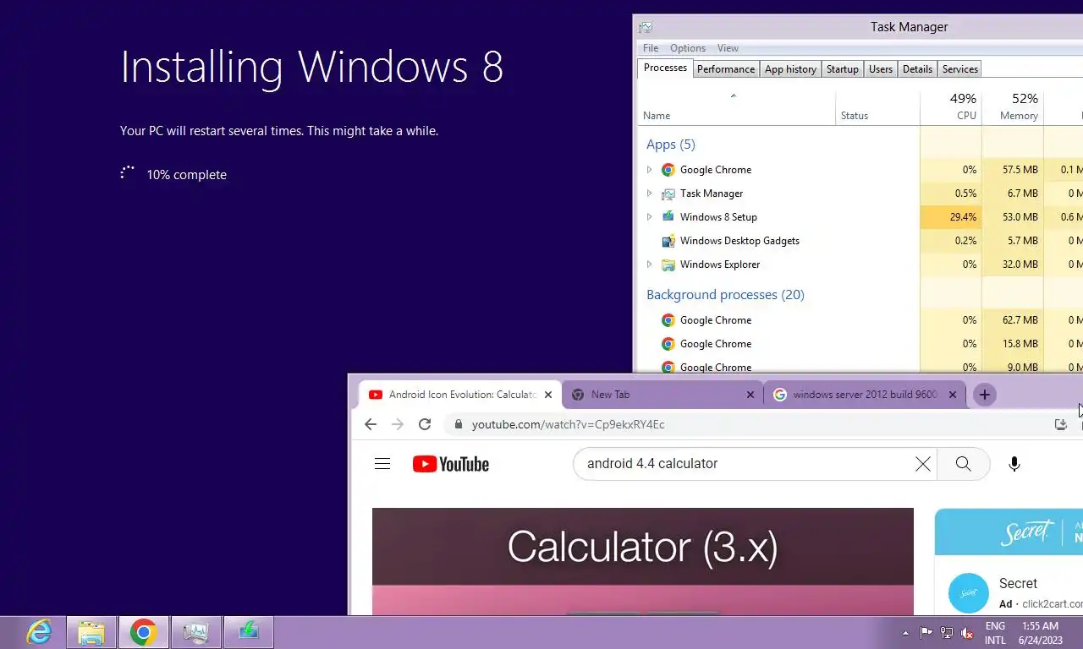Switch to windows server 2012 build tab

[x=864, y=395]
